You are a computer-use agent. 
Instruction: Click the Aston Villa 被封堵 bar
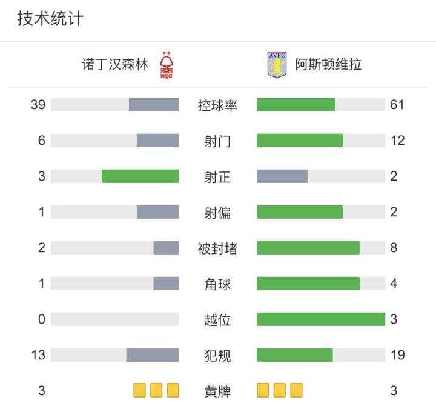pyautogui.click(x=308, y=248)
